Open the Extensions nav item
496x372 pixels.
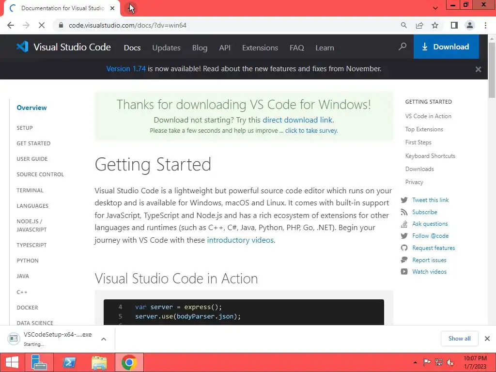(x=260, y=48)
